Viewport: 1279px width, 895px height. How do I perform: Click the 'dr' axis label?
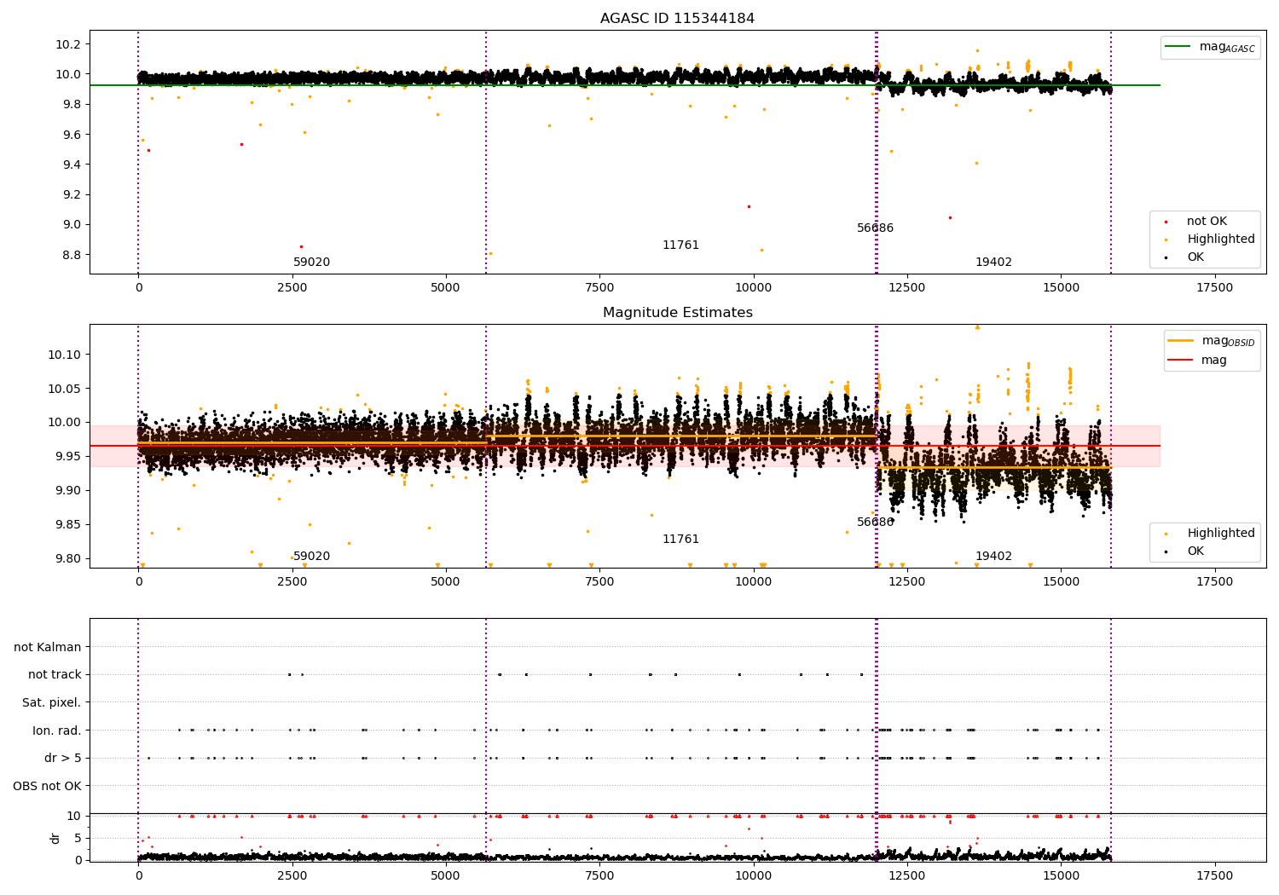point(55,838)
